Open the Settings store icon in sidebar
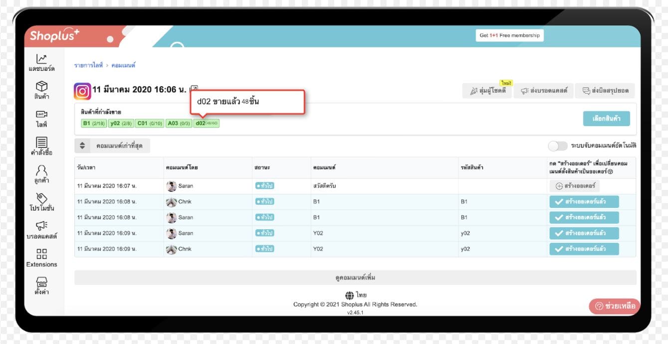Viewport: 668px width, 344px height. pyautogui.click(x=42, y=283)
